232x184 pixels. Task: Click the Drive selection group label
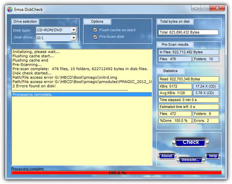[25, 21]
